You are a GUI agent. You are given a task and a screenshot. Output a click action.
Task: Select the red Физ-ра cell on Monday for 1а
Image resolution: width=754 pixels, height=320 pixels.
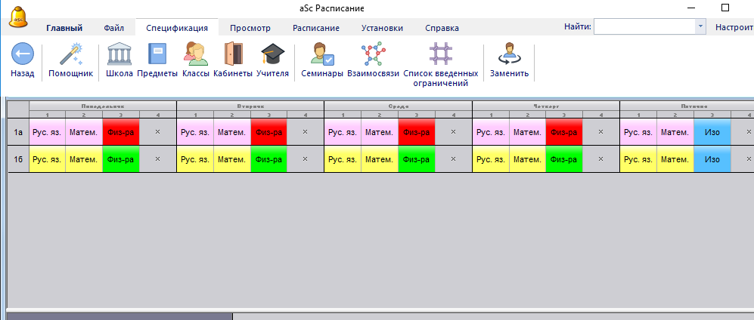point(121,132)
